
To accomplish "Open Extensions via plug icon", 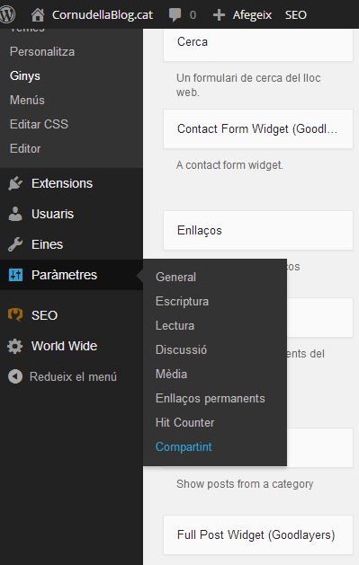I will [x=14, y=183].
